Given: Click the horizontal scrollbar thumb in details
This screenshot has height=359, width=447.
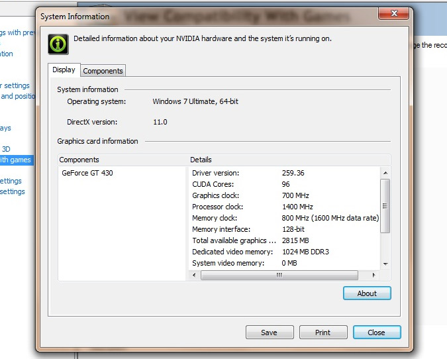Looking at the screenshot, I should pyautogui.click(x=279, y=275).
